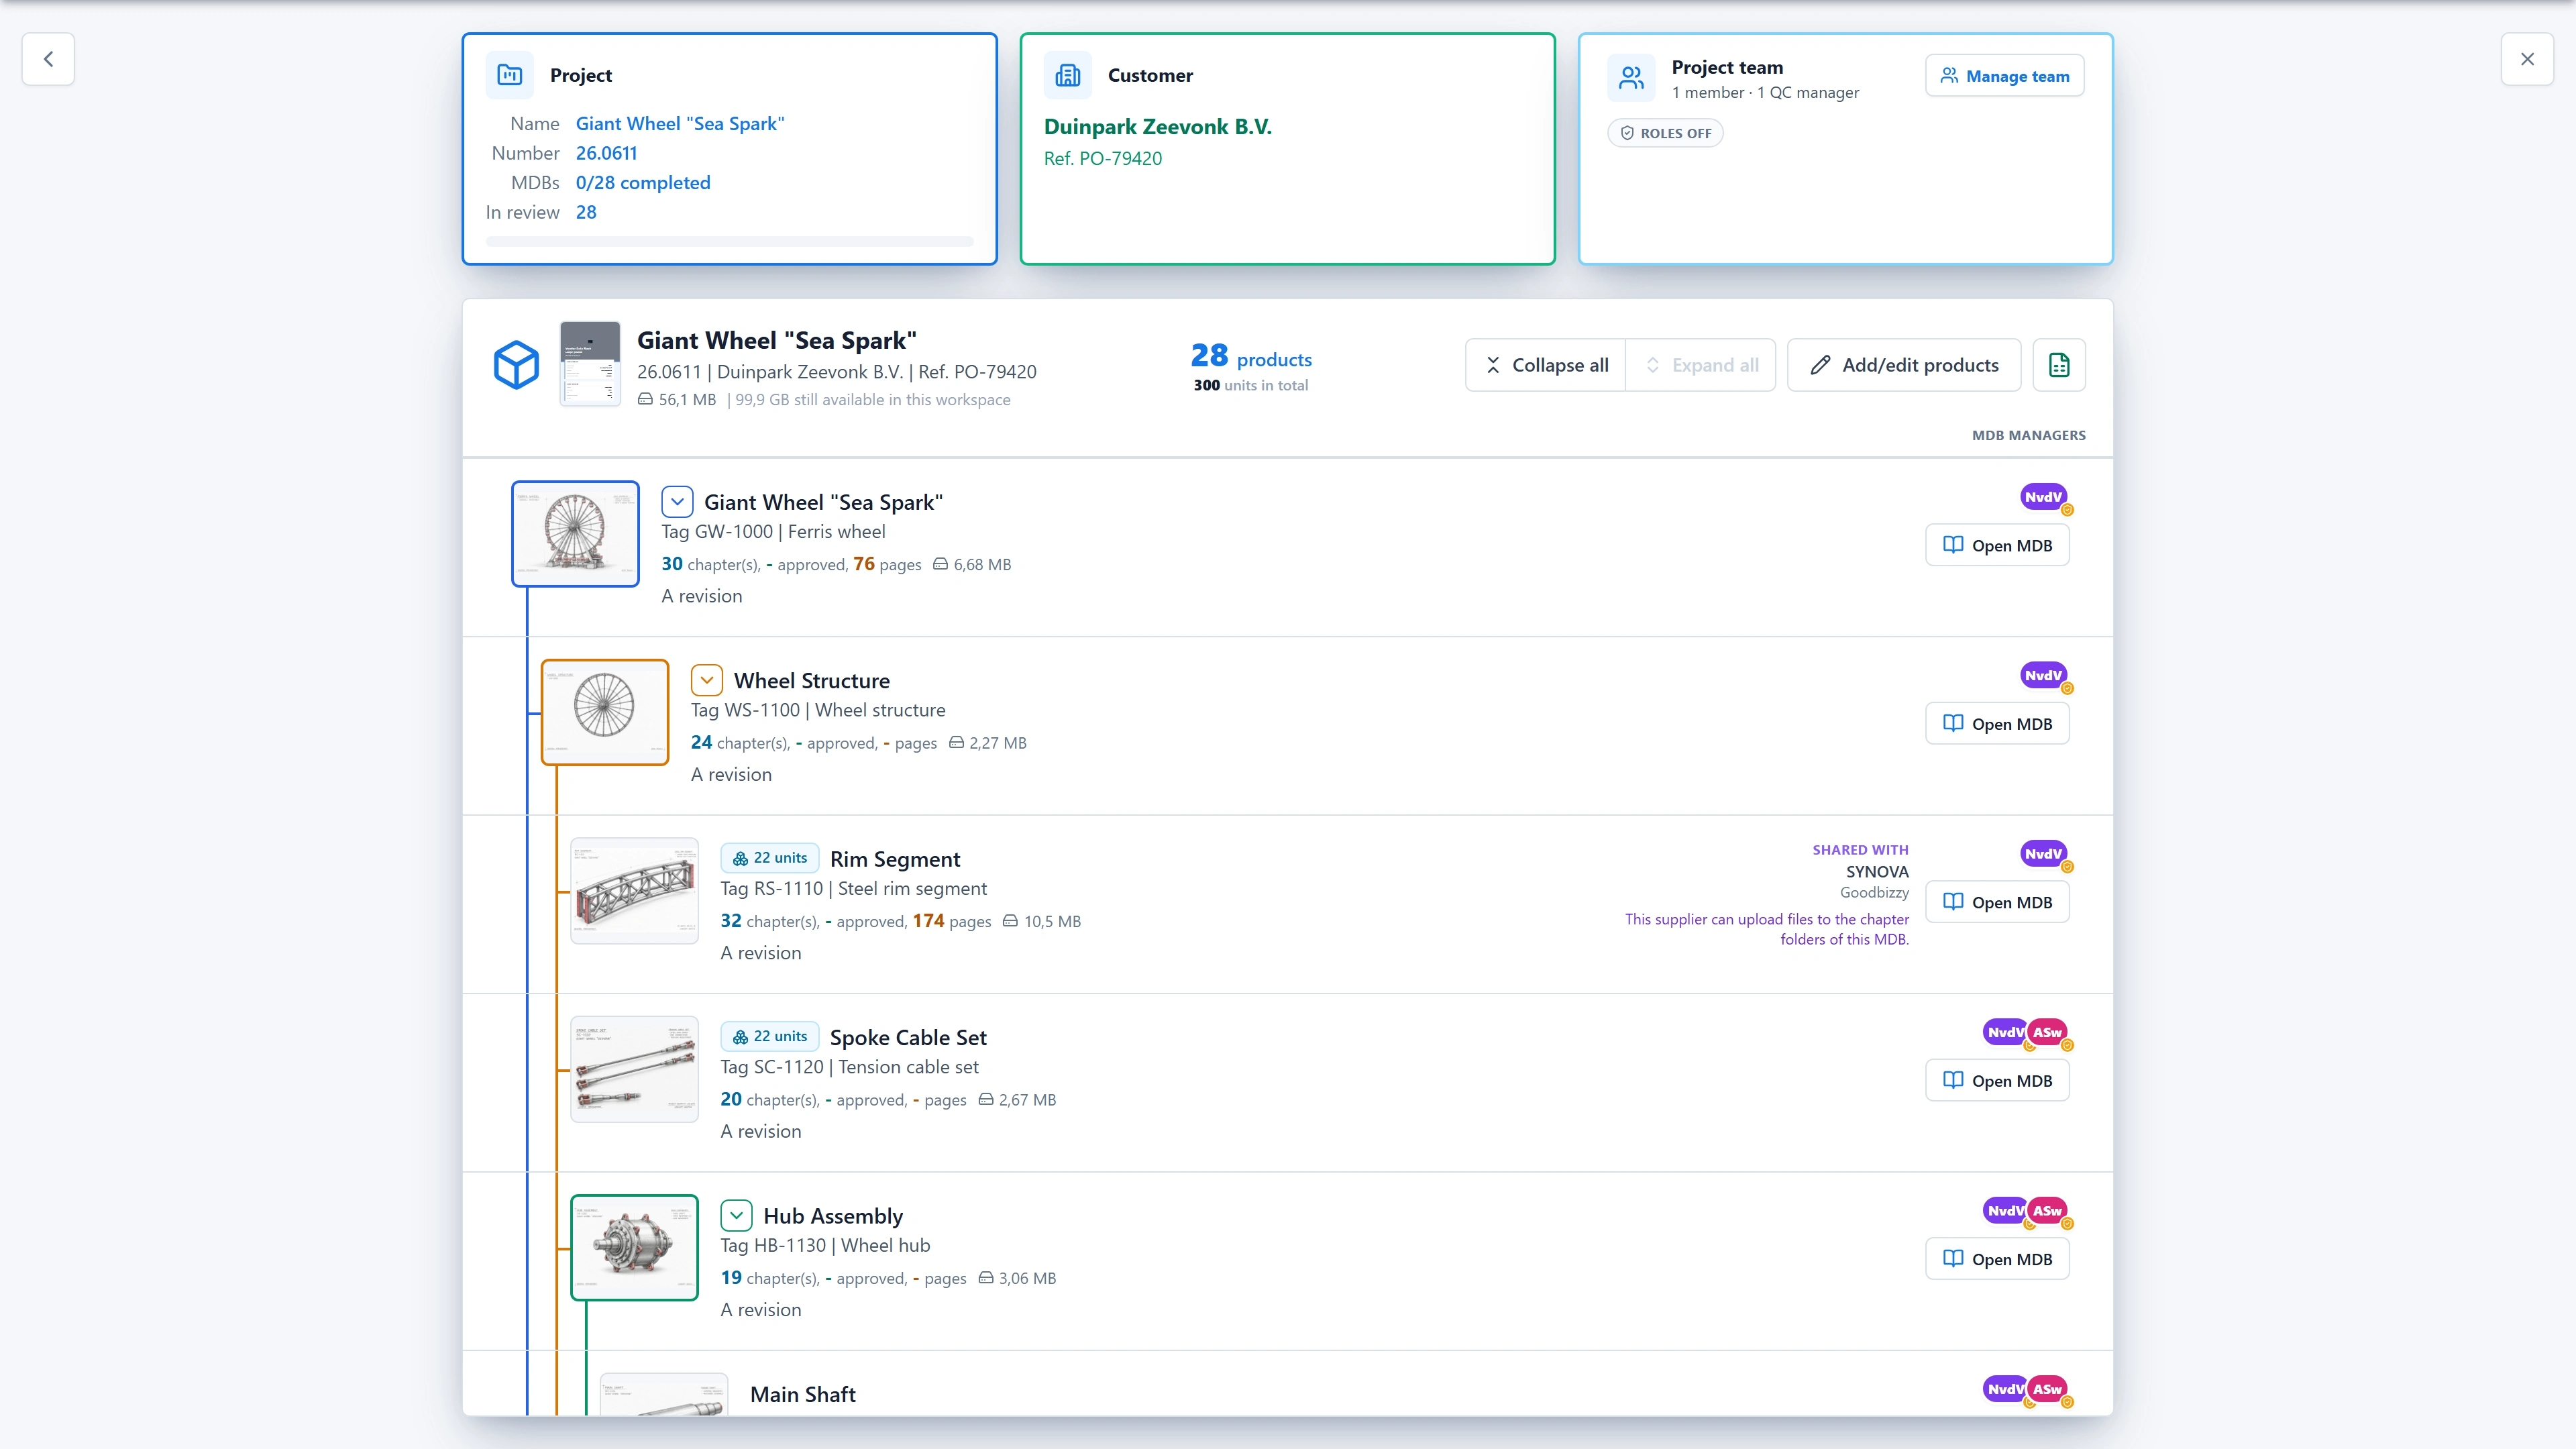The width and height of the screenshot is (2576, 1449).
Task: Click the Project team people icon
Action: coord(1632,77)
